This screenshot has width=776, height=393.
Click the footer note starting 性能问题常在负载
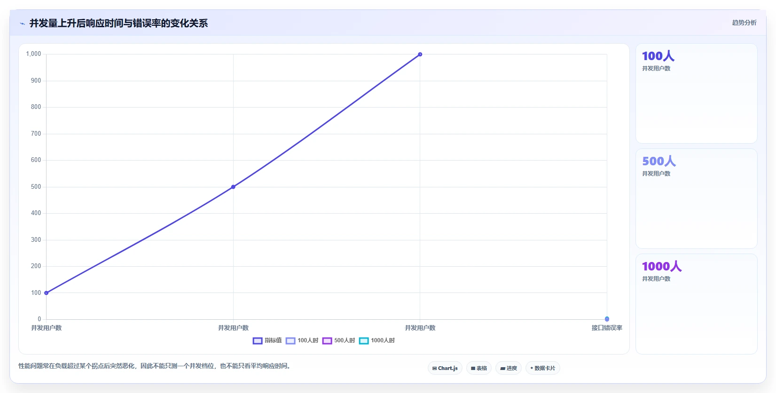[x=154, y=366]
